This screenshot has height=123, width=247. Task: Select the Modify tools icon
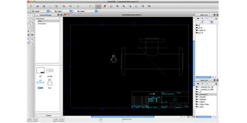[x=28, y=39]
